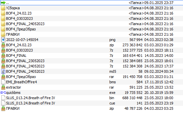Image resolution: width=183 pixels, height=119 pixels.
Task: Click archive icon of BOF4_FINAL 7z from 14.05.2023
Action: point(3,56)
